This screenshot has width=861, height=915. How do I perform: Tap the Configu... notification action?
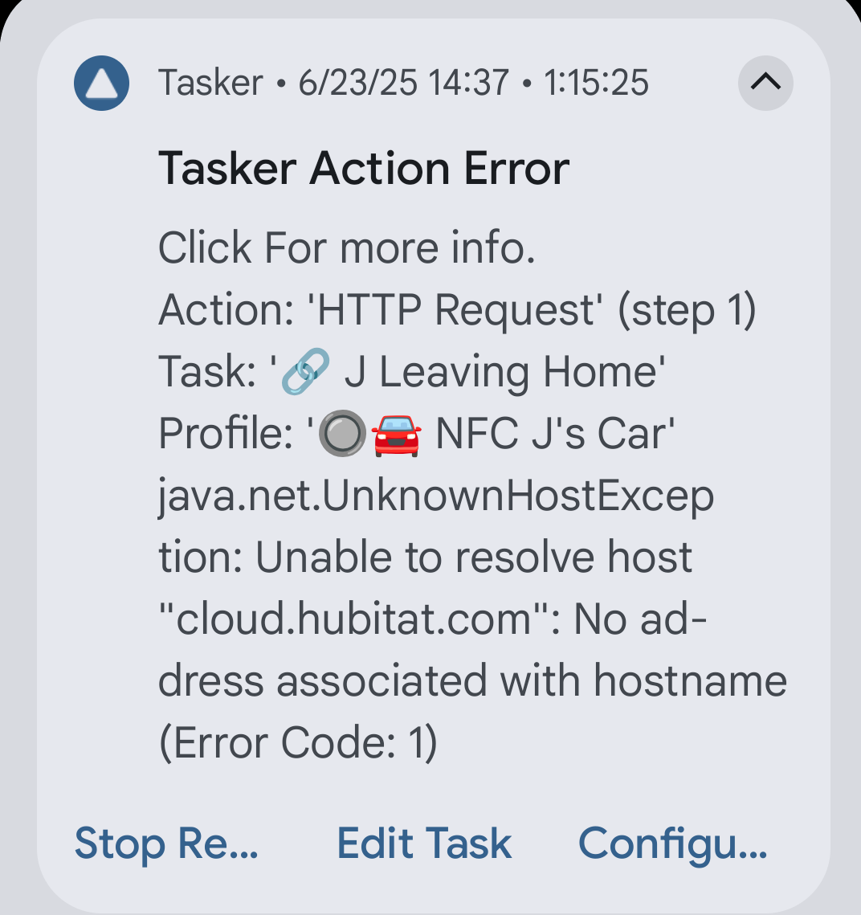[673, 844]
